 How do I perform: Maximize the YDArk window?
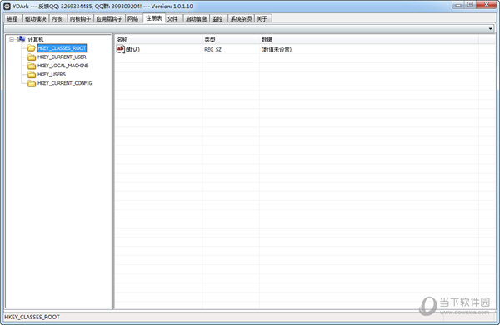coord(470,5)
